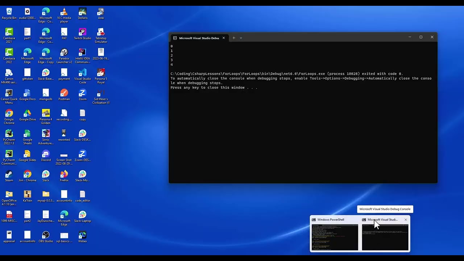Select the mongodb file icon
The height and width of the screenshot is (261, 464).
[x=46, y=95]
